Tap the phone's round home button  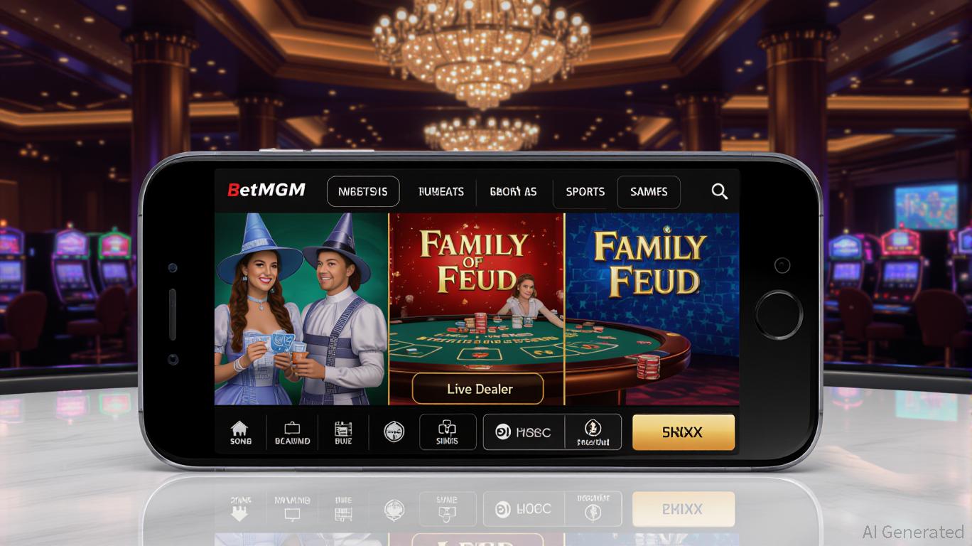click(779, 313)
